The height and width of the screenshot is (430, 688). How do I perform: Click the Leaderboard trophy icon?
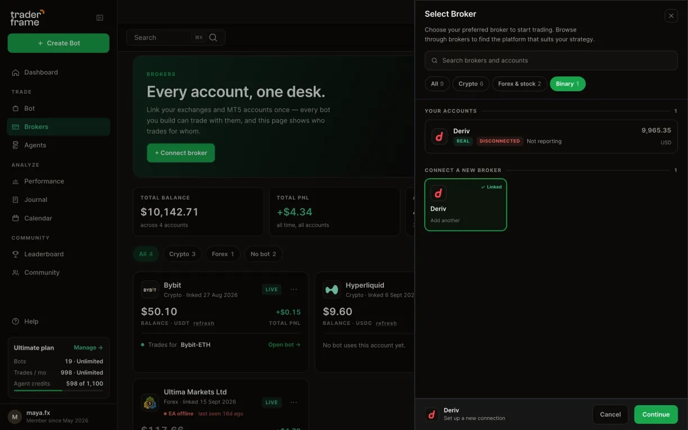point(16,254)
